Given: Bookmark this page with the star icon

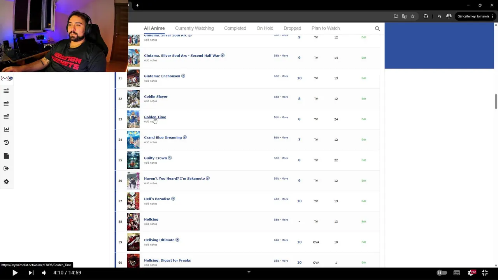Looking at the screenshot, I should (412, 16).
